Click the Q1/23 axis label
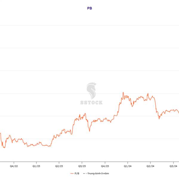 pos(36,166)
